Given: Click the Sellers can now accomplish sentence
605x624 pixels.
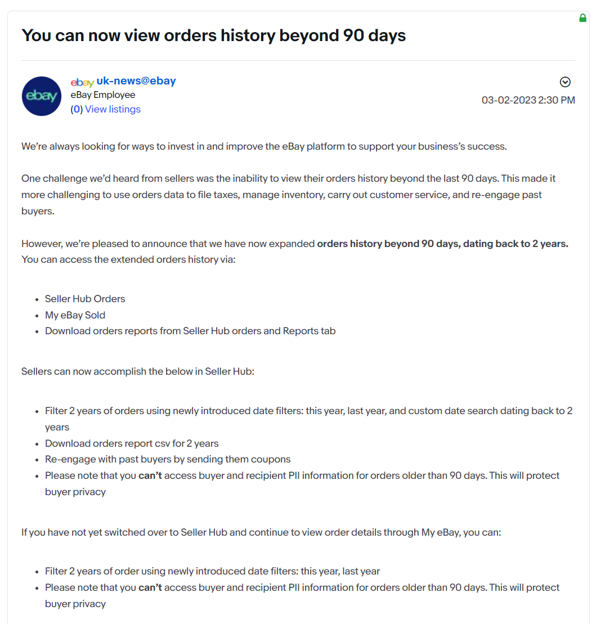Looking at the screenshot, I should tap(138, 372).
